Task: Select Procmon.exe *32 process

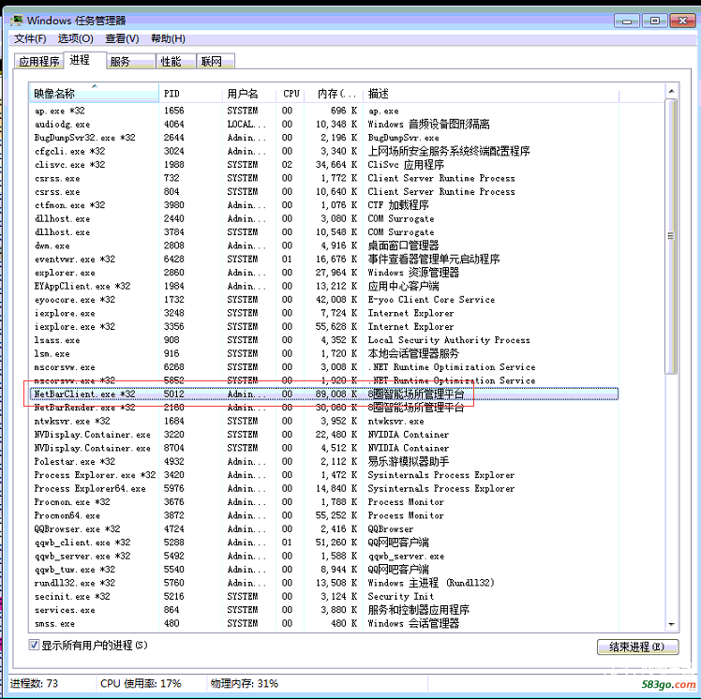Action: 324,501
